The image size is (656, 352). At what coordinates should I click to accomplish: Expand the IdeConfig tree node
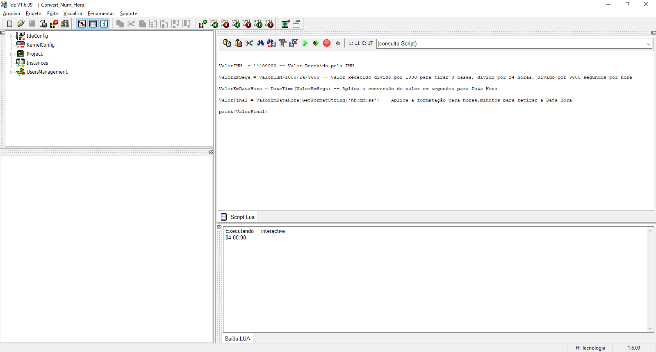[x=11, y=36]
